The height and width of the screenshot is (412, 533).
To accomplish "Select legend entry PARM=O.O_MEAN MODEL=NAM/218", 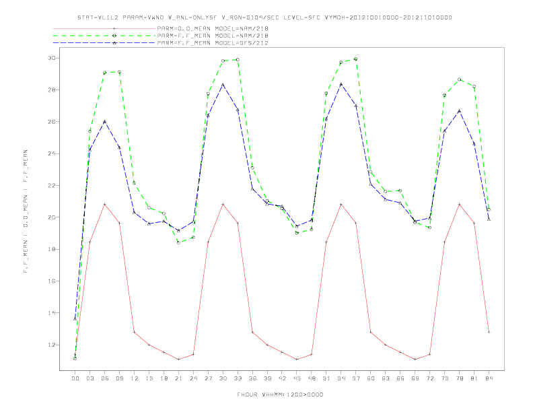I will point(213,28).
